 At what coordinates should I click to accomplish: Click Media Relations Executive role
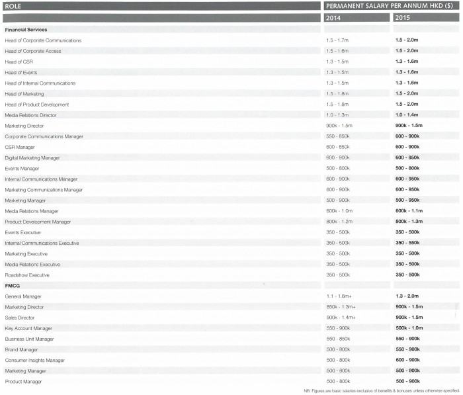[x=32, y=264]
